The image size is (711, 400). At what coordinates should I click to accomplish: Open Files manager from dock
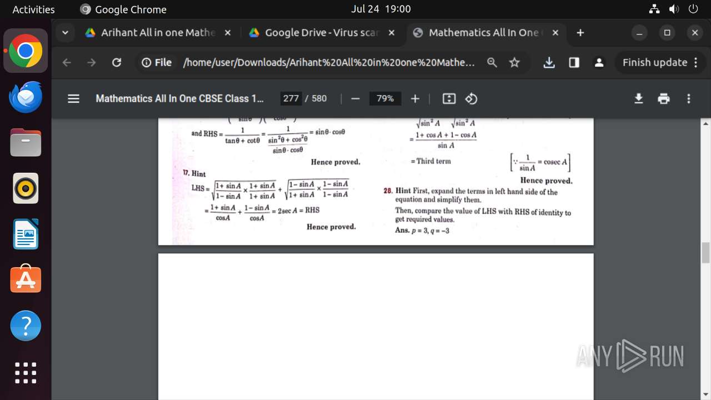tap(26, 143)
